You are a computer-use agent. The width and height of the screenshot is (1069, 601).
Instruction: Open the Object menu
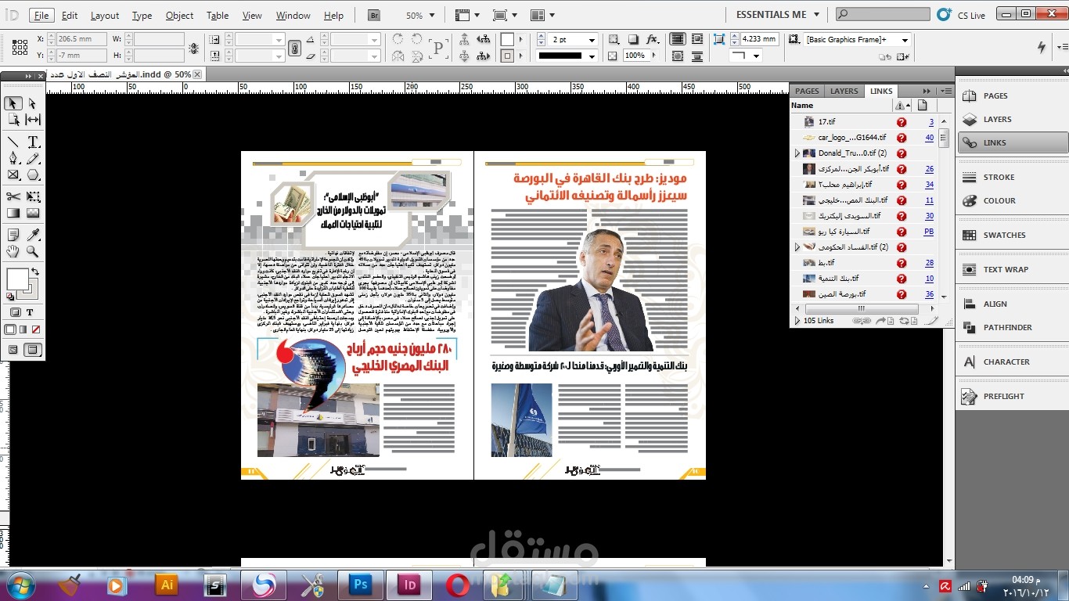pyautogui.click(x=179, y=16)
